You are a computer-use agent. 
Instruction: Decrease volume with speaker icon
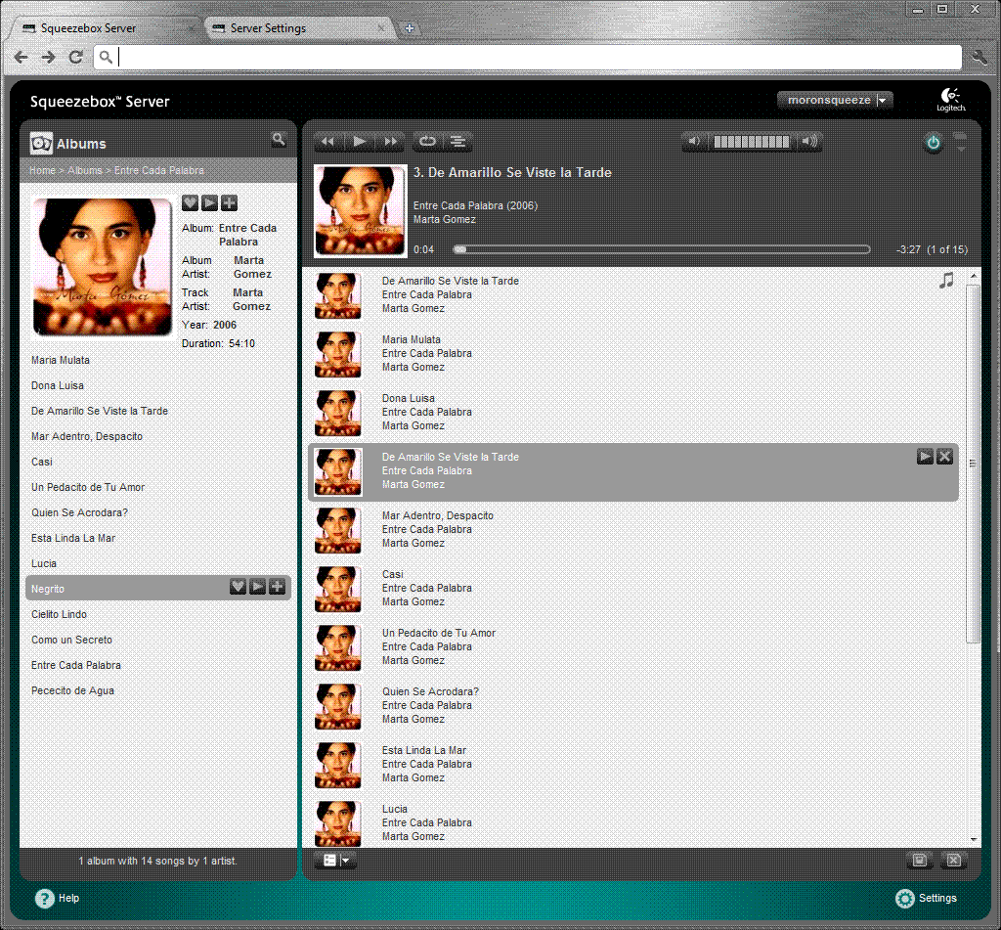point(694,142)
